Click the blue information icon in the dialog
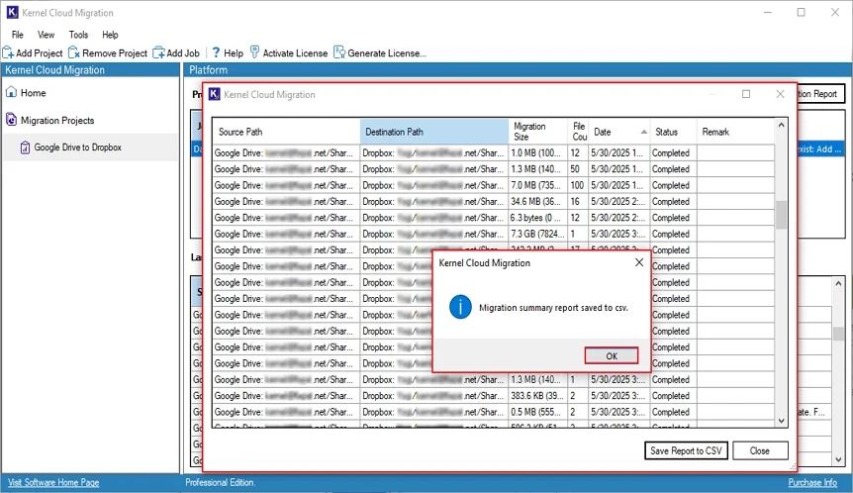This screenshot has height=493, width=853. [x=460, y=308]
